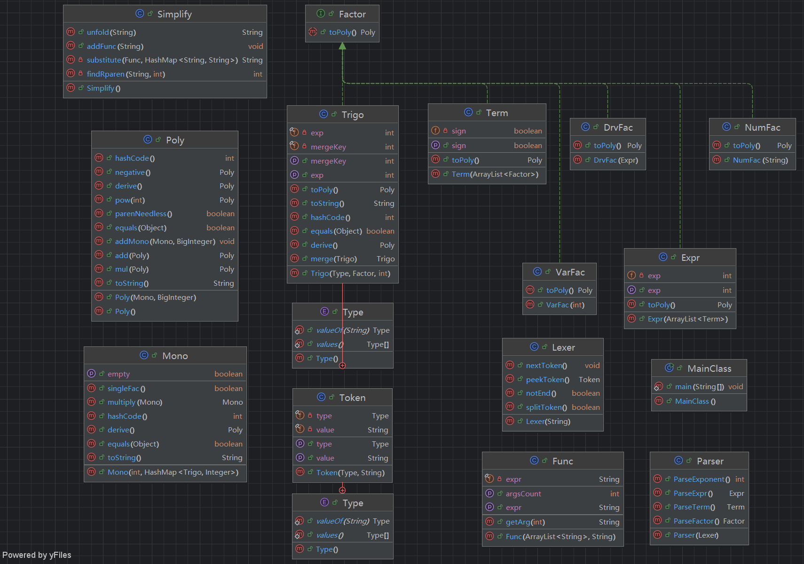804x564 pixels.
Task: Click the field icon of Term's sign
Action: (435, 131)
